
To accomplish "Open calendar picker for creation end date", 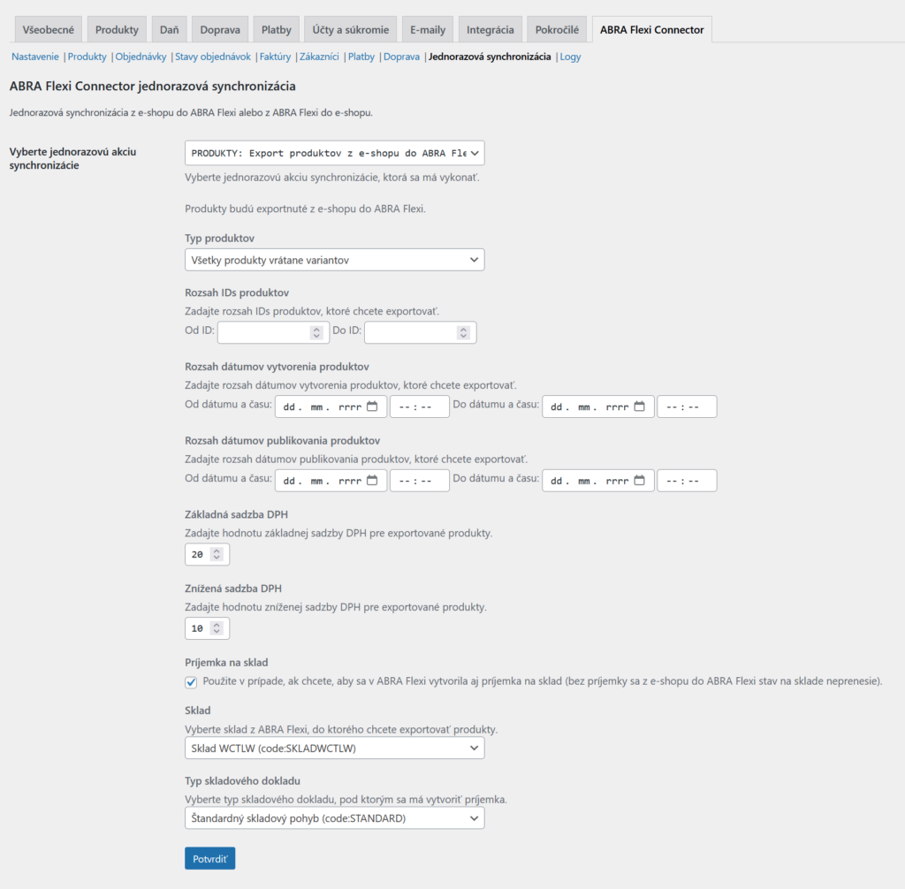I will coord(639,407).
